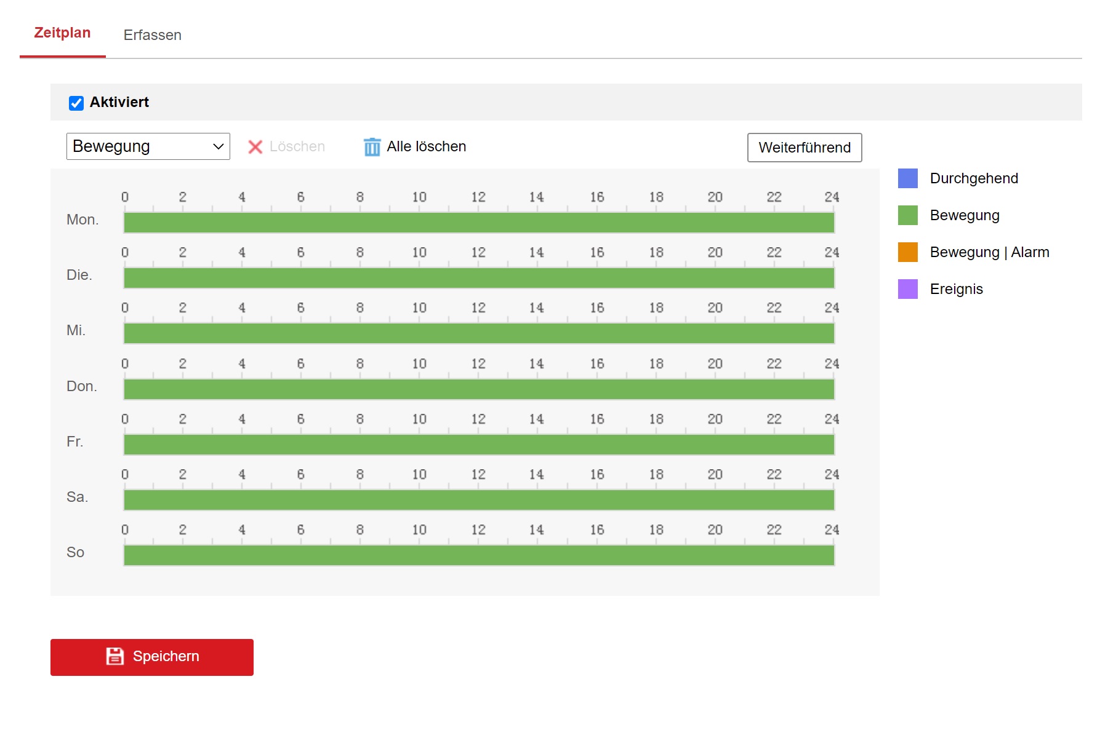Screen dimensions: 1108x738
Task: Click the Alle löschen text link
Action: pyautogui.click(x=426, y=147)
